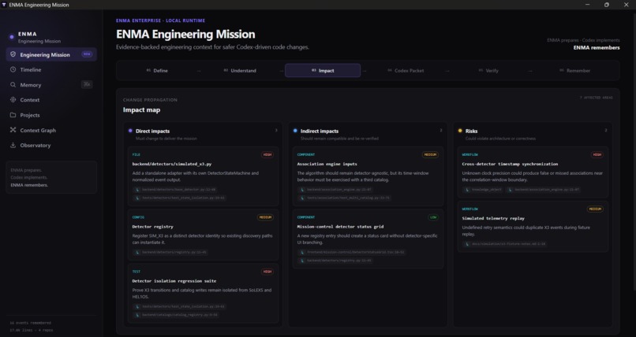Select Cross-detector timestamp synchronization title
The image size is (636, 337).
point(510,164)
